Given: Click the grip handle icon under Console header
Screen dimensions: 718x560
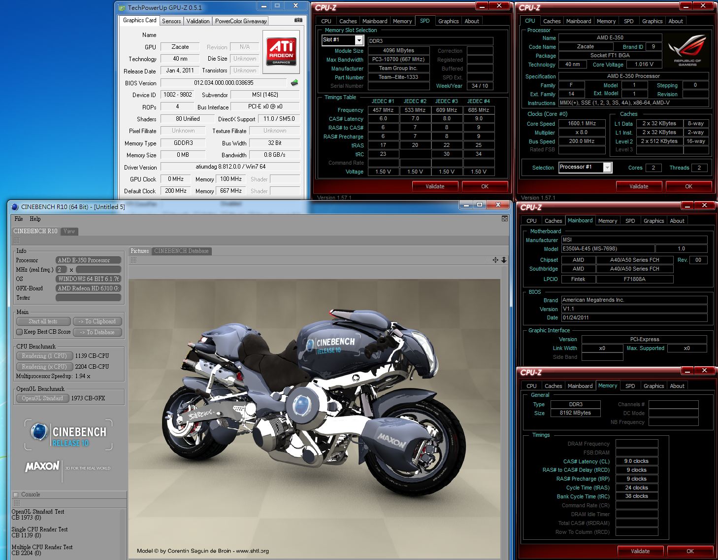Looking at the screenshot, I should point(16,503).
